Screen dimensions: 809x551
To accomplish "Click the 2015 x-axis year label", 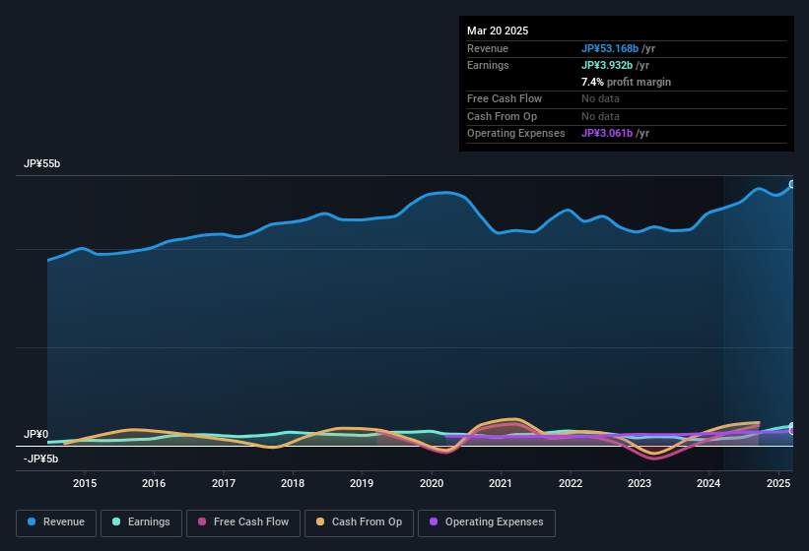I will (x=85, y=483).
